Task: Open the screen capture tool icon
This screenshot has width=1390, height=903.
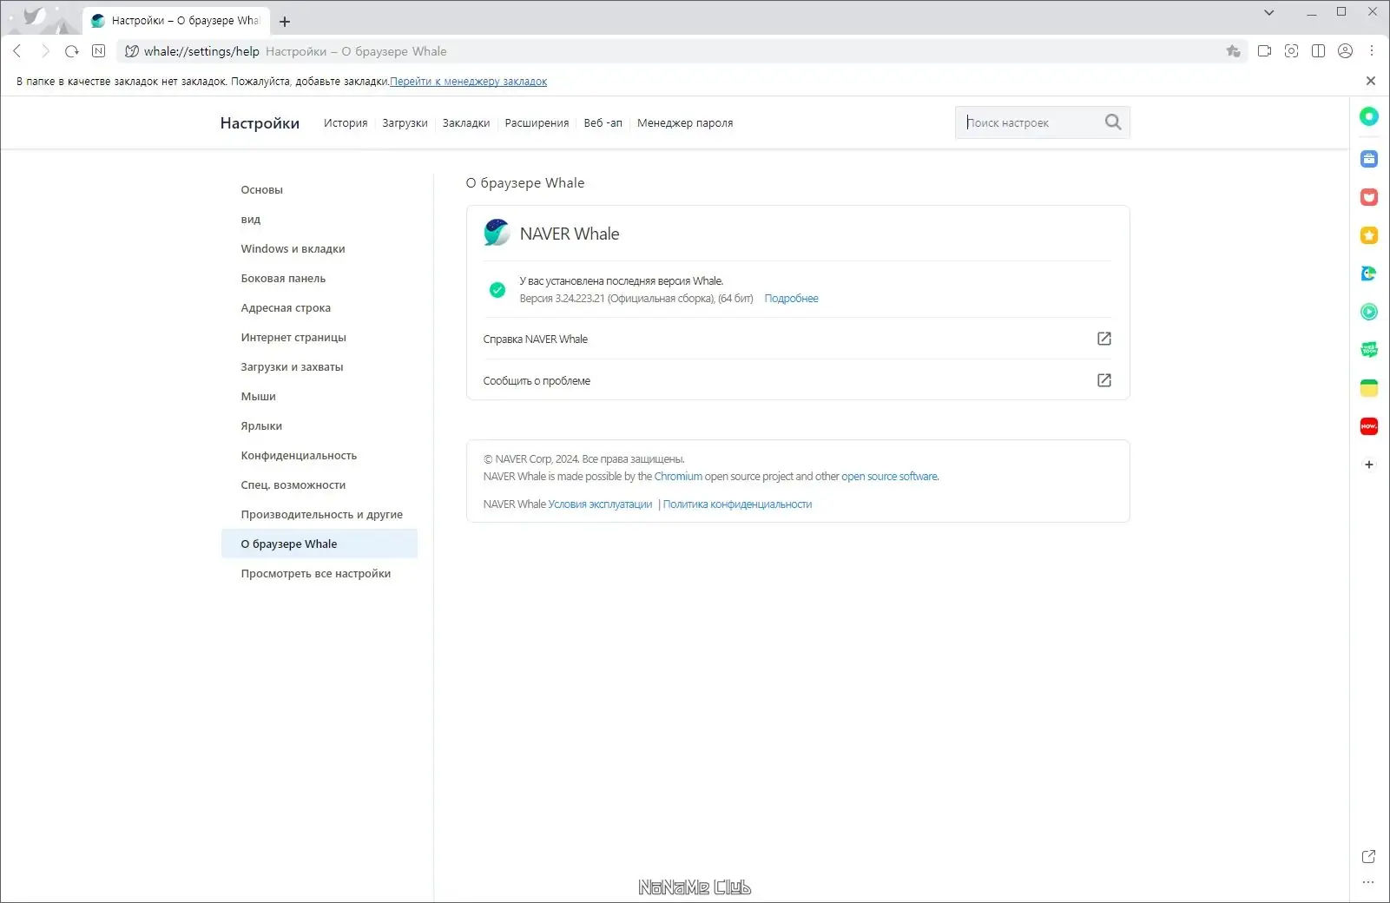Action: 1292,51
